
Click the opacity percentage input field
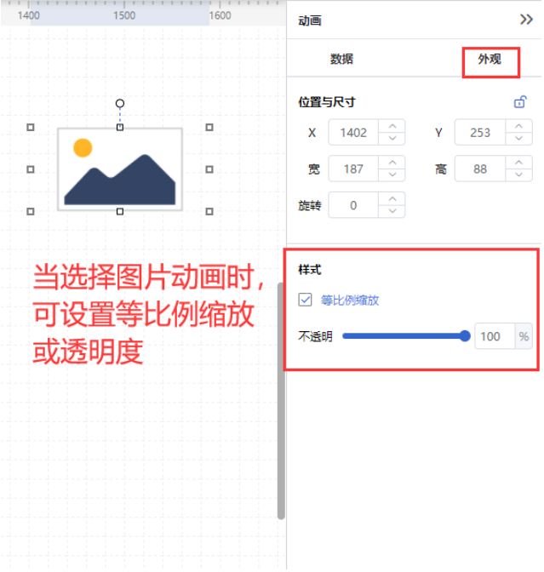point(495,336)
